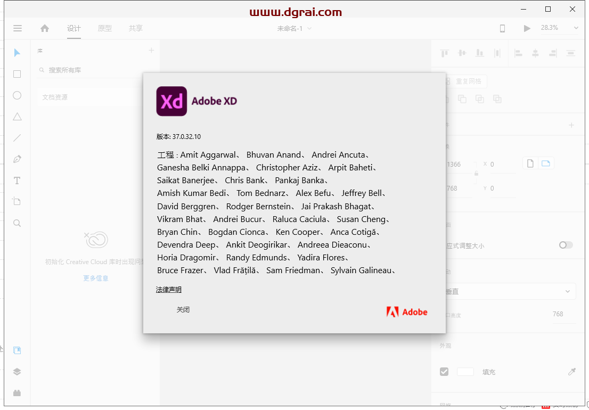Open the Plugins panel icon
The height and width of the screenshot is (410, 589).
[17, 393]
